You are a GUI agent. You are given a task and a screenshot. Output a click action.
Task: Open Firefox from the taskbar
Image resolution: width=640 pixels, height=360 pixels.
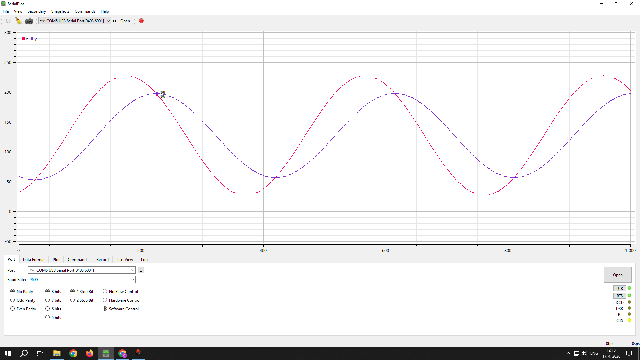(x=89, y=353)
